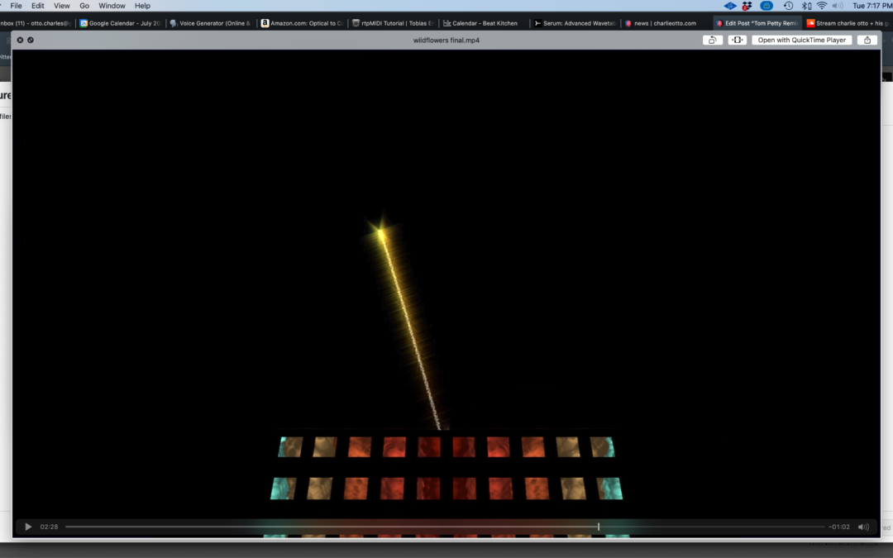Click the menu bar volume icon
This screenshot has height=558, width=893.
click(x=837, y=6)
